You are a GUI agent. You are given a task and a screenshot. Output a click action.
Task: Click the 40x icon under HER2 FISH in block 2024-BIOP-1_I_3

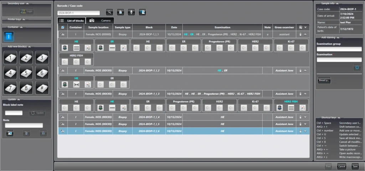pyautogui.click(x=279, y=108)
